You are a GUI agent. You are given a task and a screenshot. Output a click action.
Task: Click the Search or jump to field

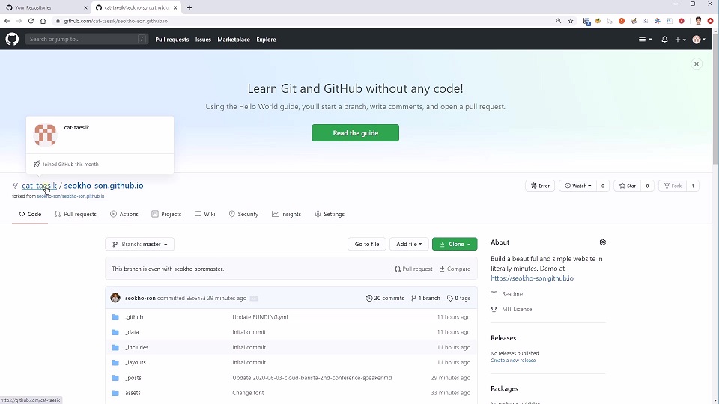click(x=82, y=39)
